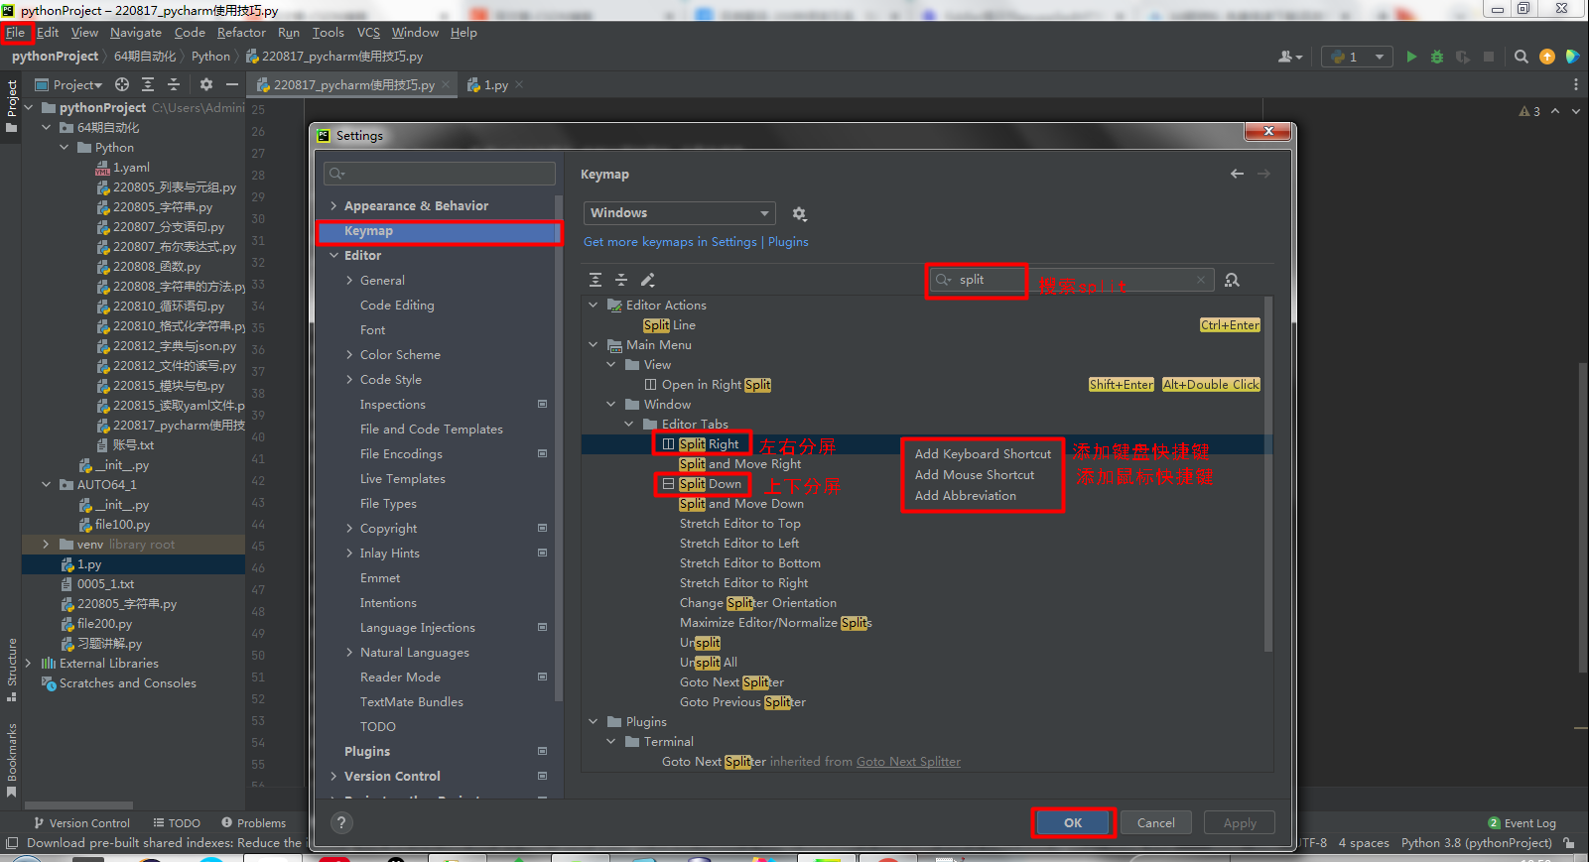Open Get more keymaps in Settings link

(x=670, y=242)
